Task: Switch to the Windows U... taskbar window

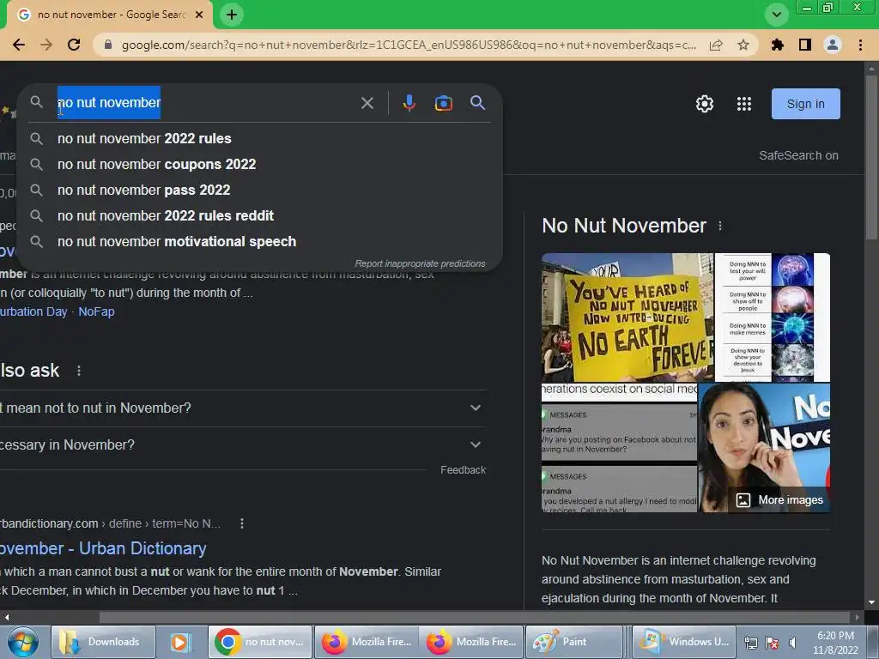Action: point(684,642)
